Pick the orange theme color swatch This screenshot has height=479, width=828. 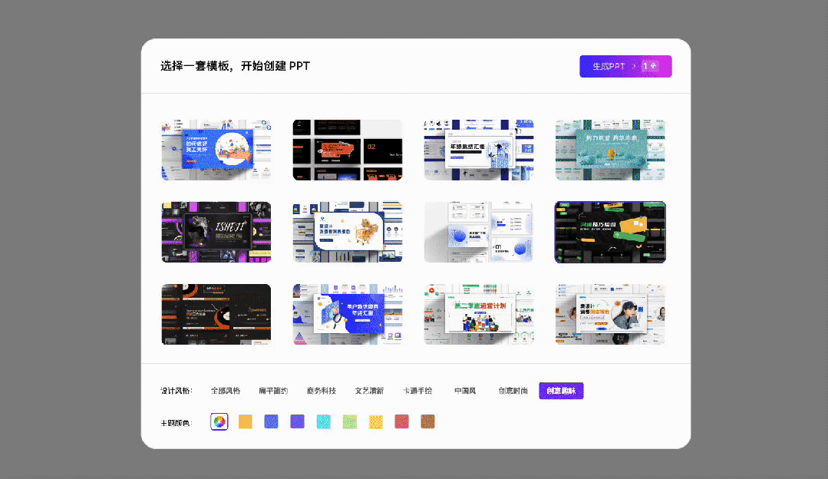[x=245, y=421]
